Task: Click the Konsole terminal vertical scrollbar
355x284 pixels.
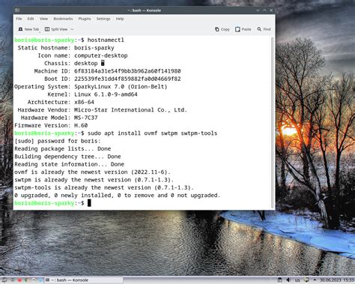Action: click(272, 122)
